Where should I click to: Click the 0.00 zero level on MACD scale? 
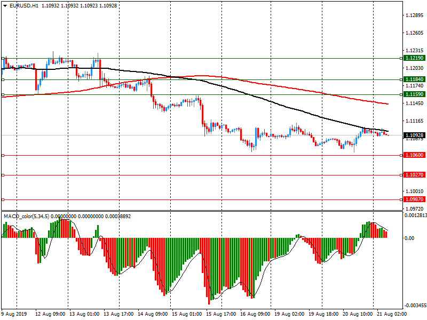click(x=409, y=238)
